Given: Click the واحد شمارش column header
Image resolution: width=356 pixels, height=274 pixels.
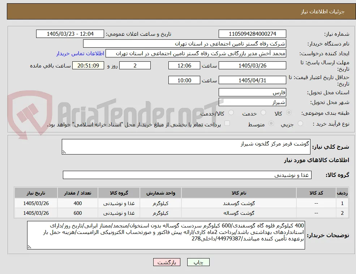Looking at the screenshot, I should tap(160, 193).
